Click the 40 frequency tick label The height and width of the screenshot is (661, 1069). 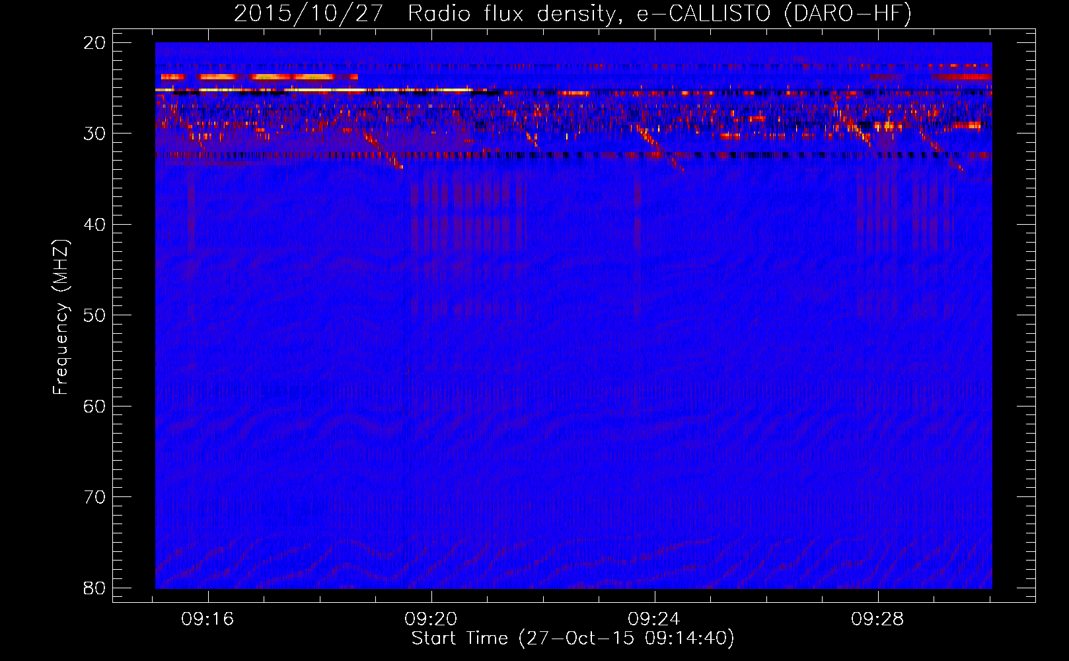coord(95,224)
